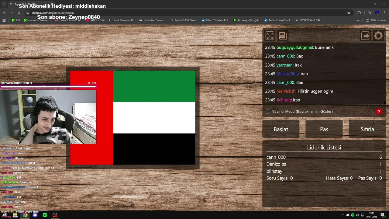
Task: Click the Discord icon in system tray
Action: point(348,215)
